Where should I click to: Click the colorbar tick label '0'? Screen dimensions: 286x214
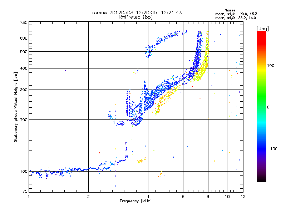point(268,107)
